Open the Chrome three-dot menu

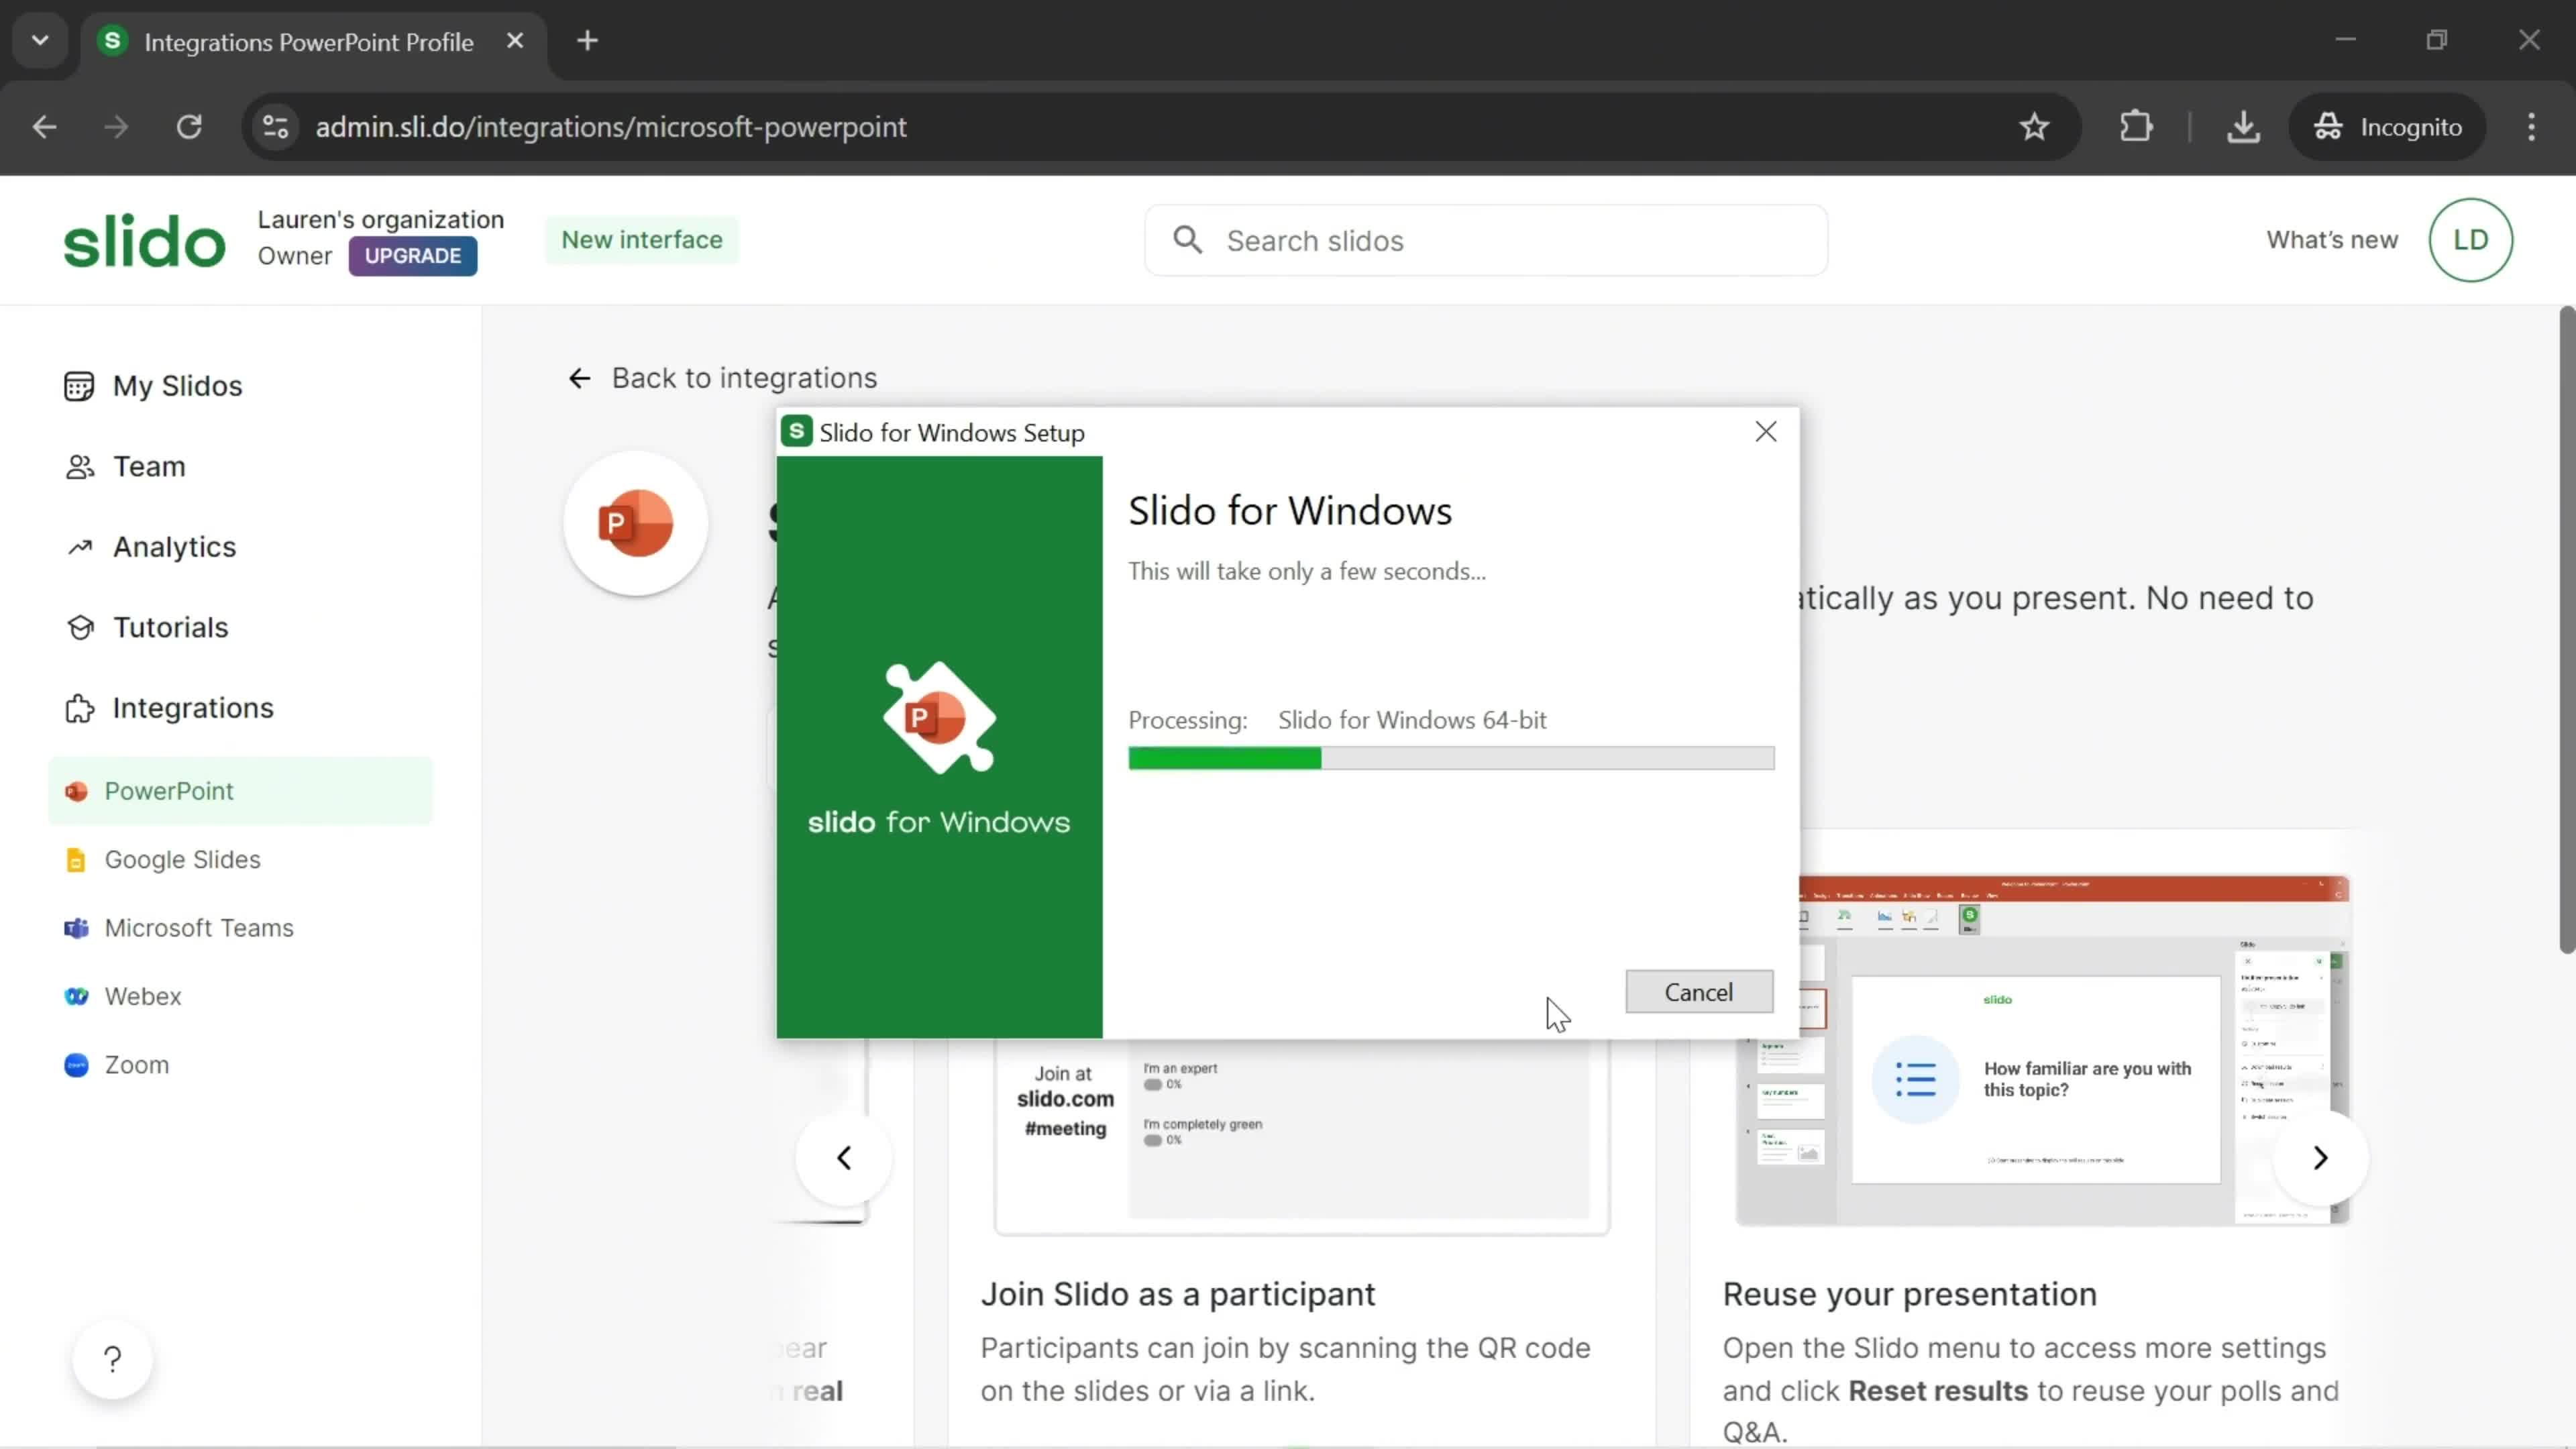[x=2531, y=127]
